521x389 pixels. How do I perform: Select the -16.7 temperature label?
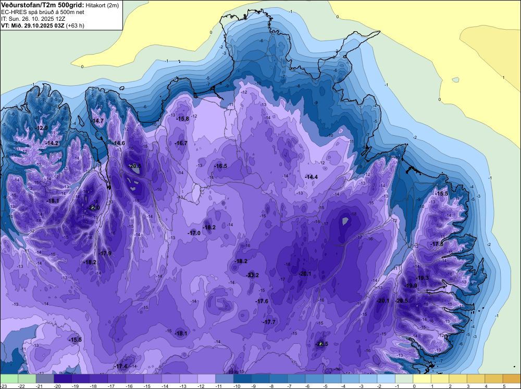[181, 143]
